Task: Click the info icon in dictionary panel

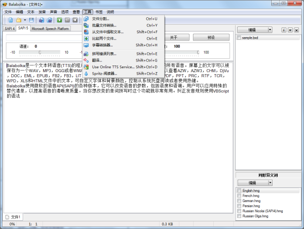Action: pyautogui.click(x=284, y=30)
